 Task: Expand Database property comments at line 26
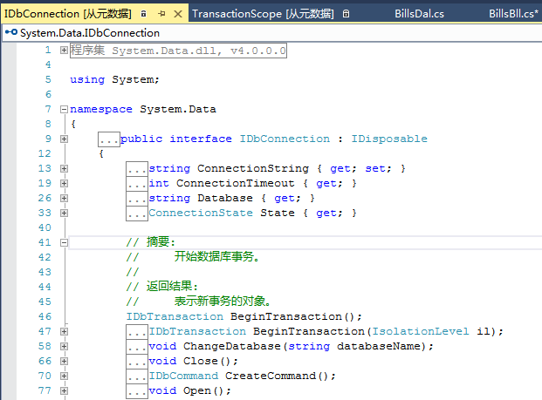point(64,198)
